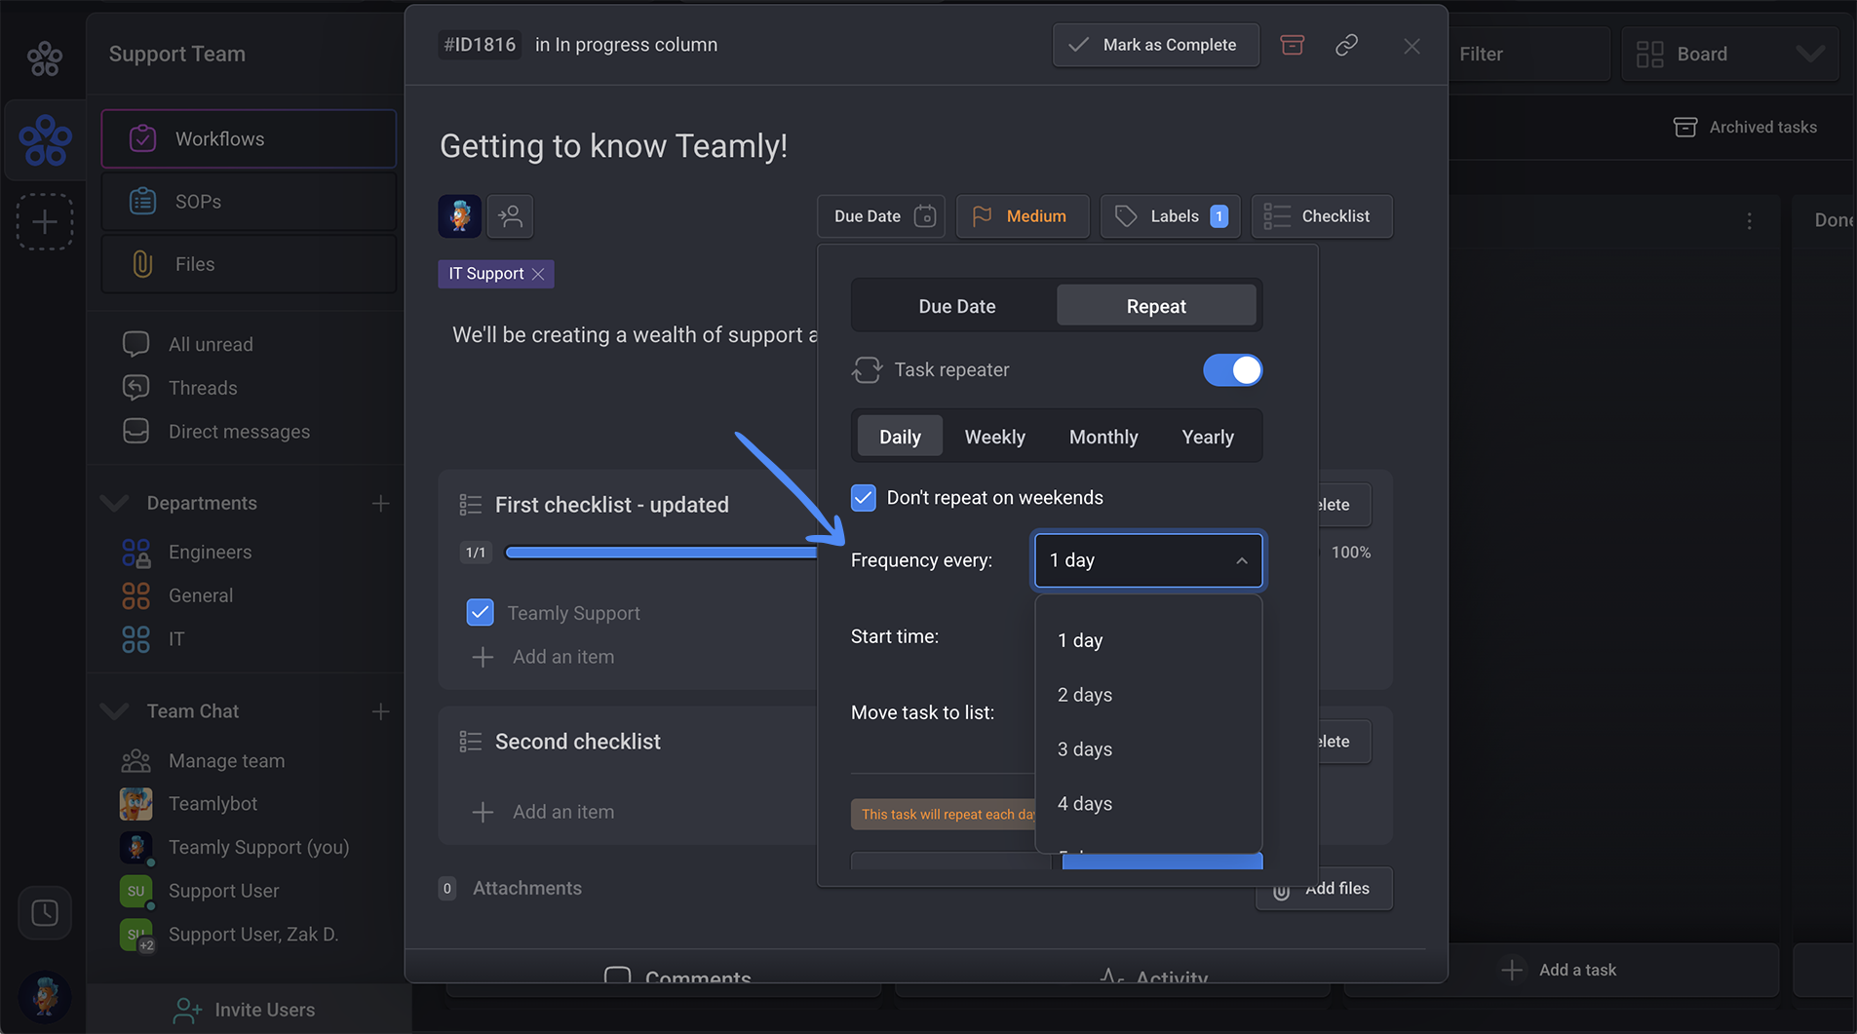Remove the IT Support label
This screenshot has height=1034, width=1857.
pyautogui.click(x=538, y=274)
